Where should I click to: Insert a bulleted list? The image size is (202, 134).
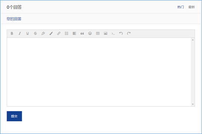pos(66,33)
